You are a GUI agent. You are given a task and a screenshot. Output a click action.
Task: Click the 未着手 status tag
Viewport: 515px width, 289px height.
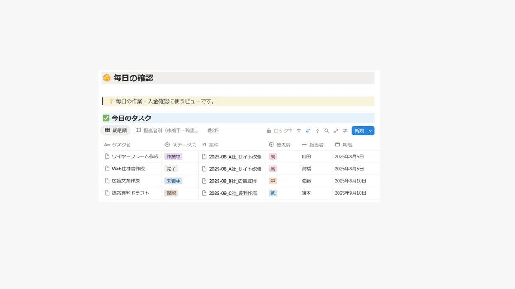[173, 181]
